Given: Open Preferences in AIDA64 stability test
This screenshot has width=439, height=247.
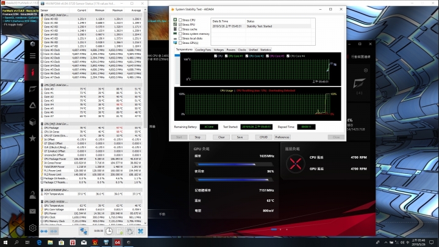Looking at the screenshot, I should (282, 137).
